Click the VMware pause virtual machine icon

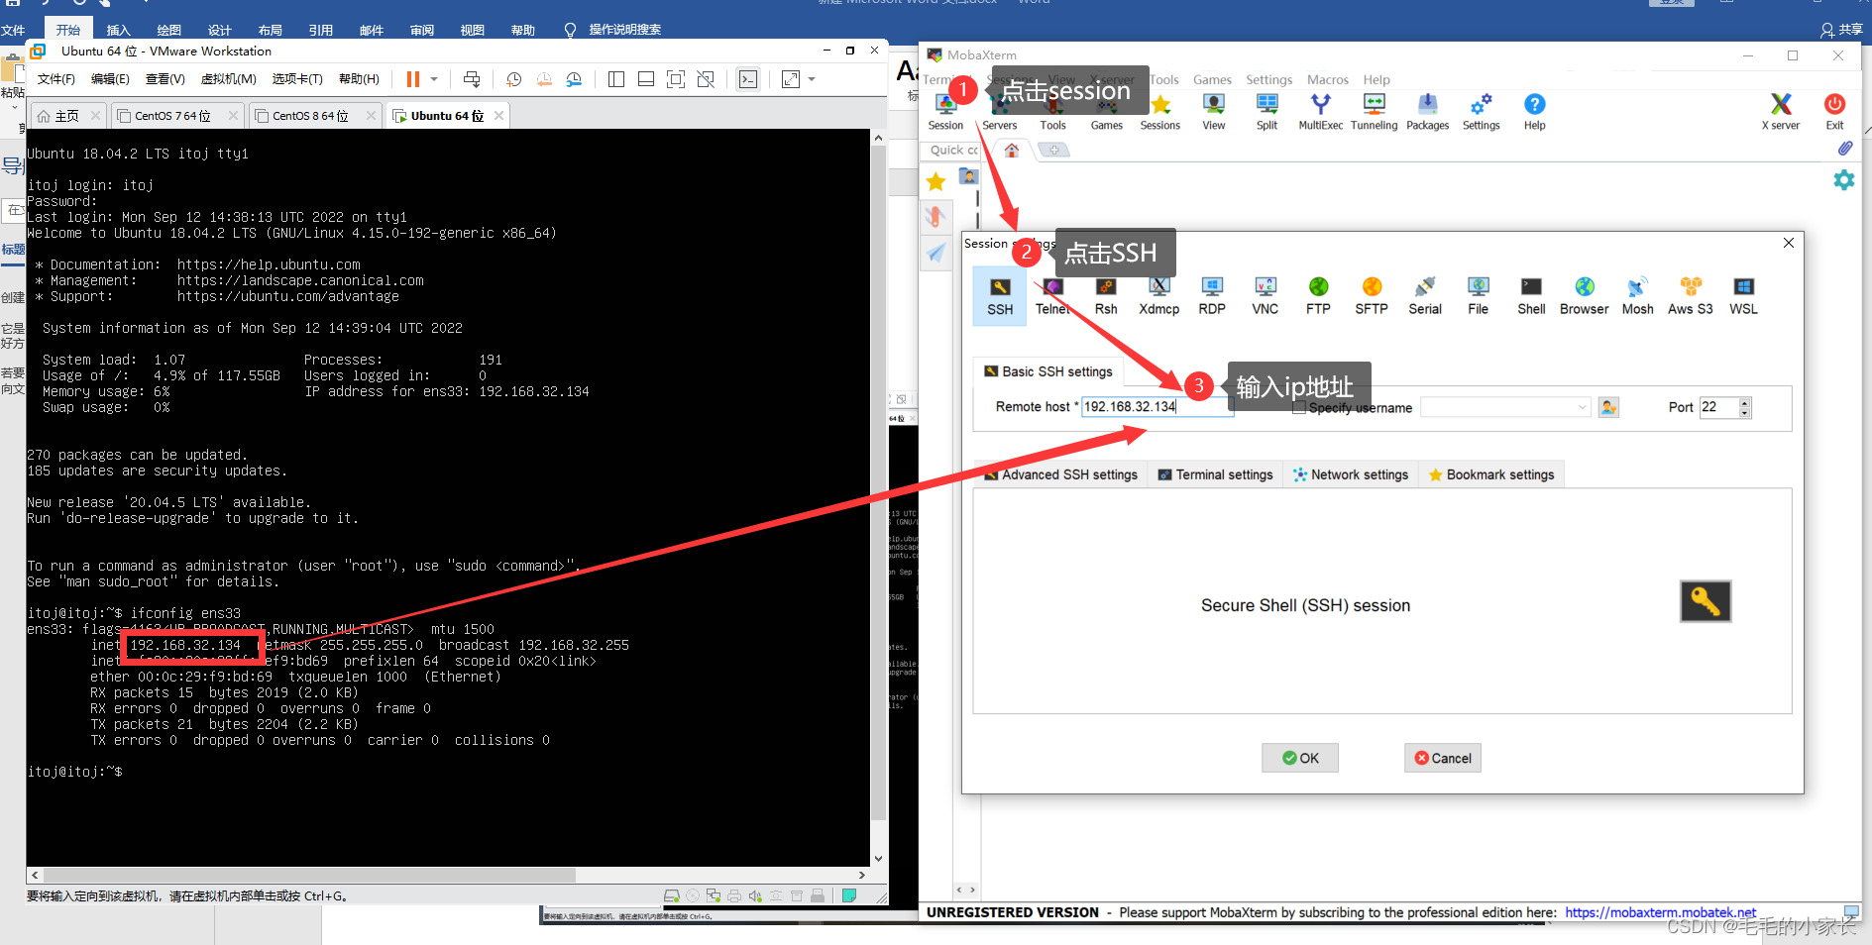[413, 79]
